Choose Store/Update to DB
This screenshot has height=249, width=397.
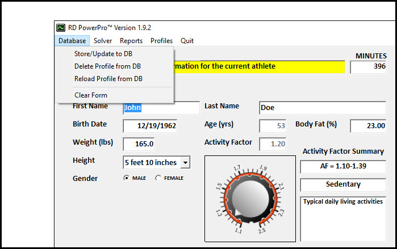click(x=103, y=54)
